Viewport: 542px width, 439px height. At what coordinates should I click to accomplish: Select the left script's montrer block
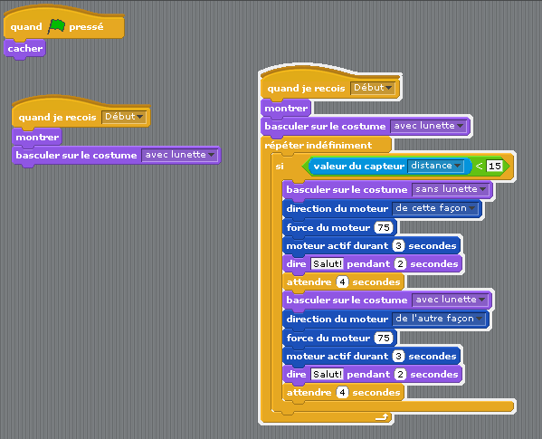tap(37, 138)
